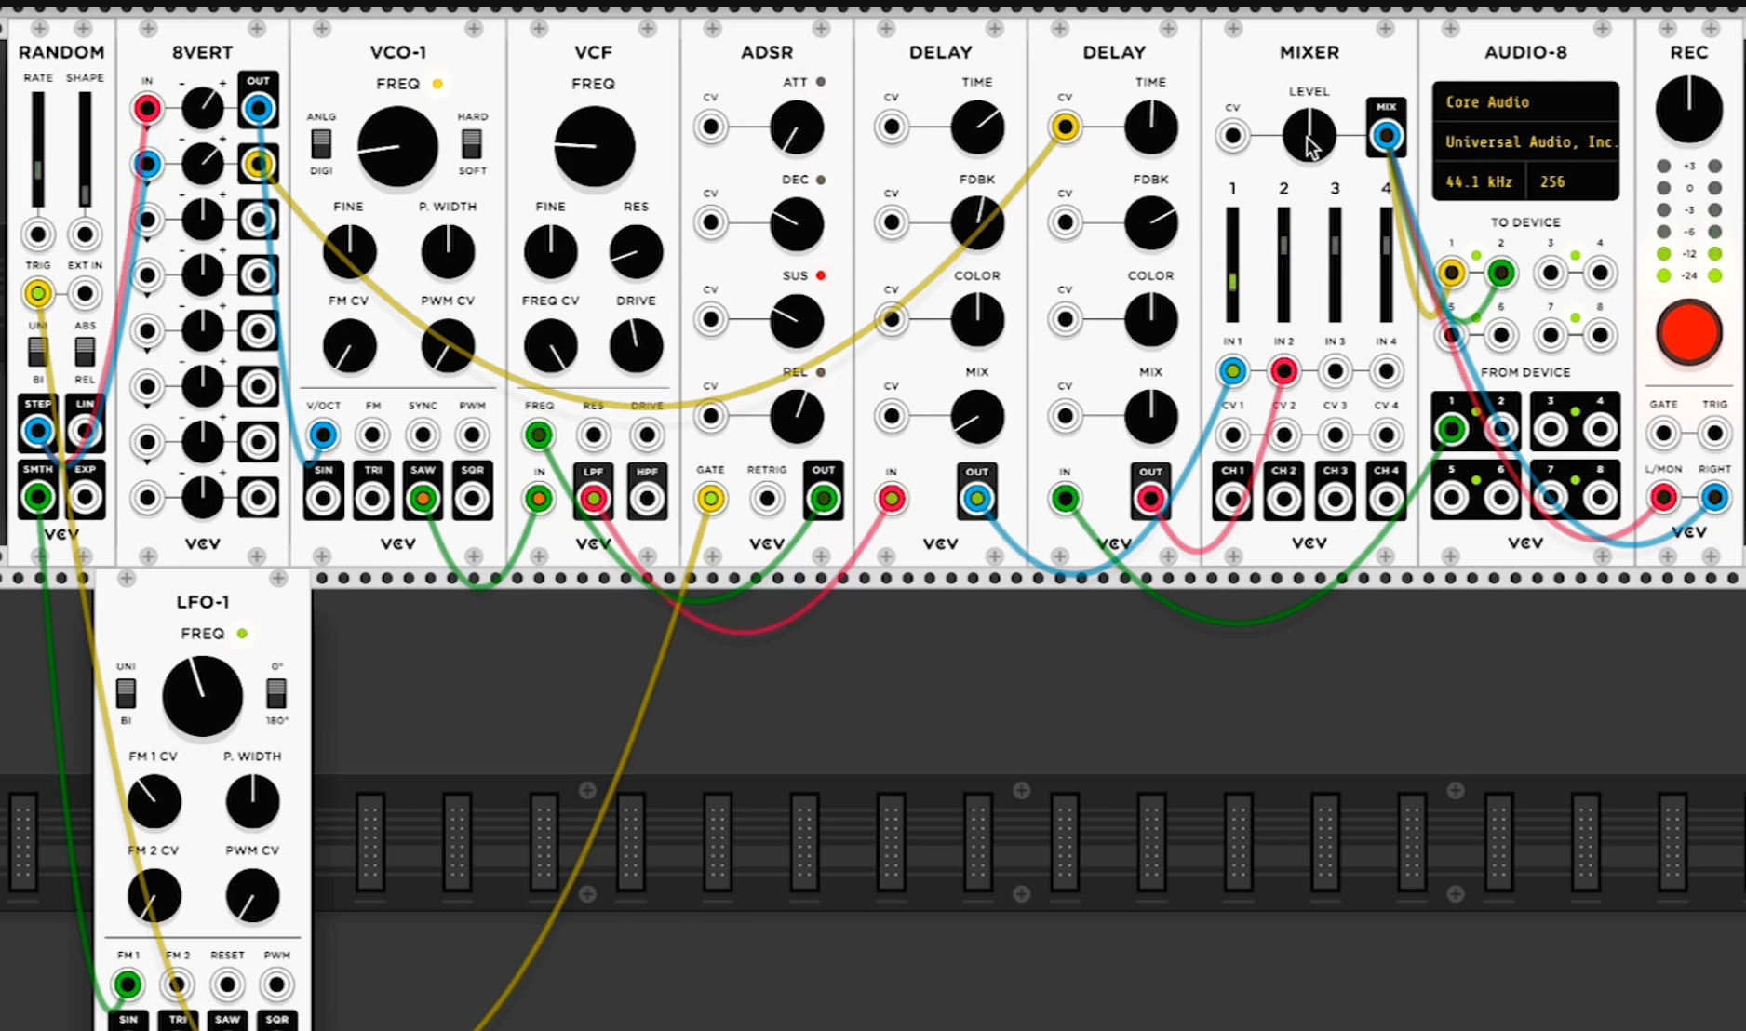Click the RANDOM RATE slider
The height and width of the screenshot is (1031, 1746).
38,149
